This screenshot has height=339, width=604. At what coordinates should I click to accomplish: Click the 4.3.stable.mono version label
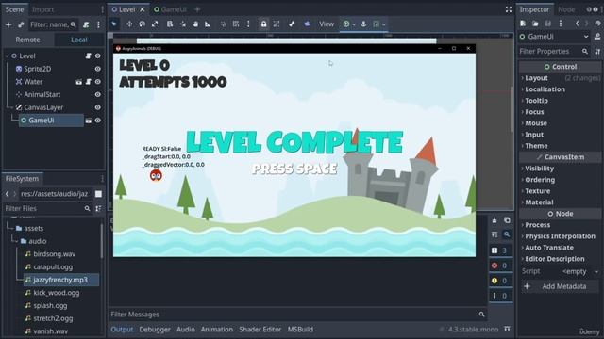(x=473, y=330)
